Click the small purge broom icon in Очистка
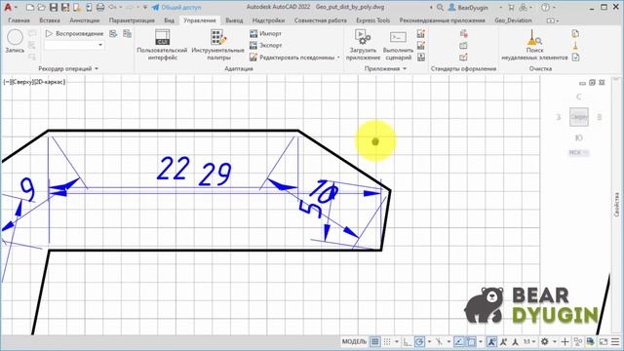 [575, 46]
